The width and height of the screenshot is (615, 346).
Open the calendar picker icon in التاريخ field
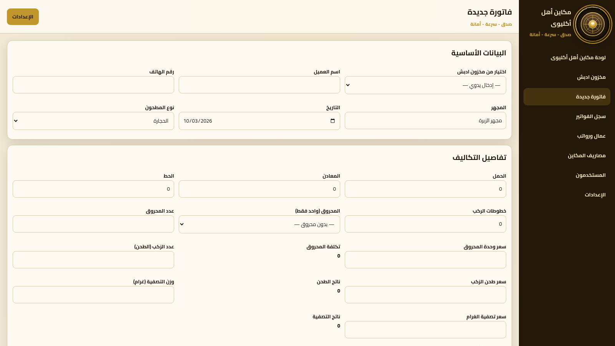[x=332, y=121]
